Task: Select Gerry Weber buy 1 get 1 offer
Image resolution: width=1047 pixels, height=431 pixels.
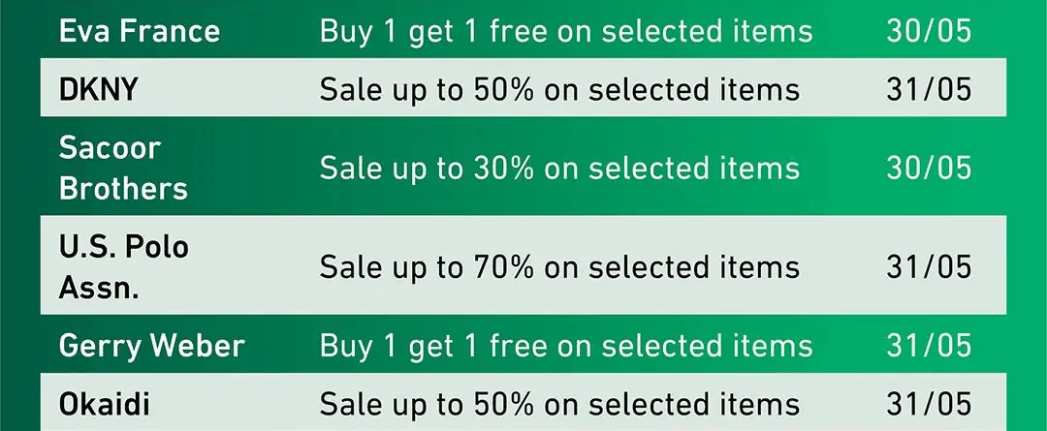Action: pos(565,346)
